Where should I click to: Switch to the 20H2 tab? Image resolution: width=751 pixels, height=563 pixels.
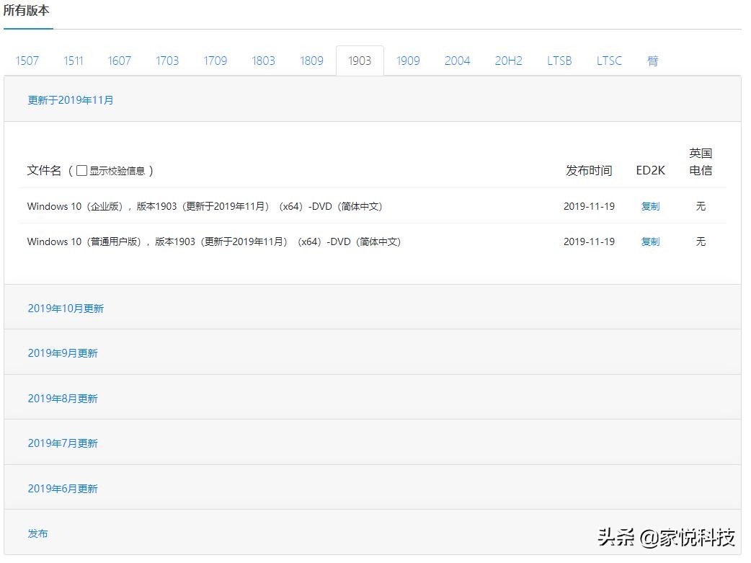pyautogui.click(x=508, y=61)
